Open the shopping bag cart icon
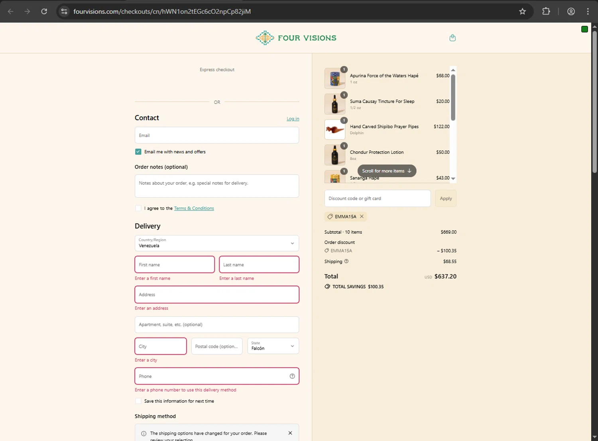Screen dimensions: 598x441 [x=452, y=38]
